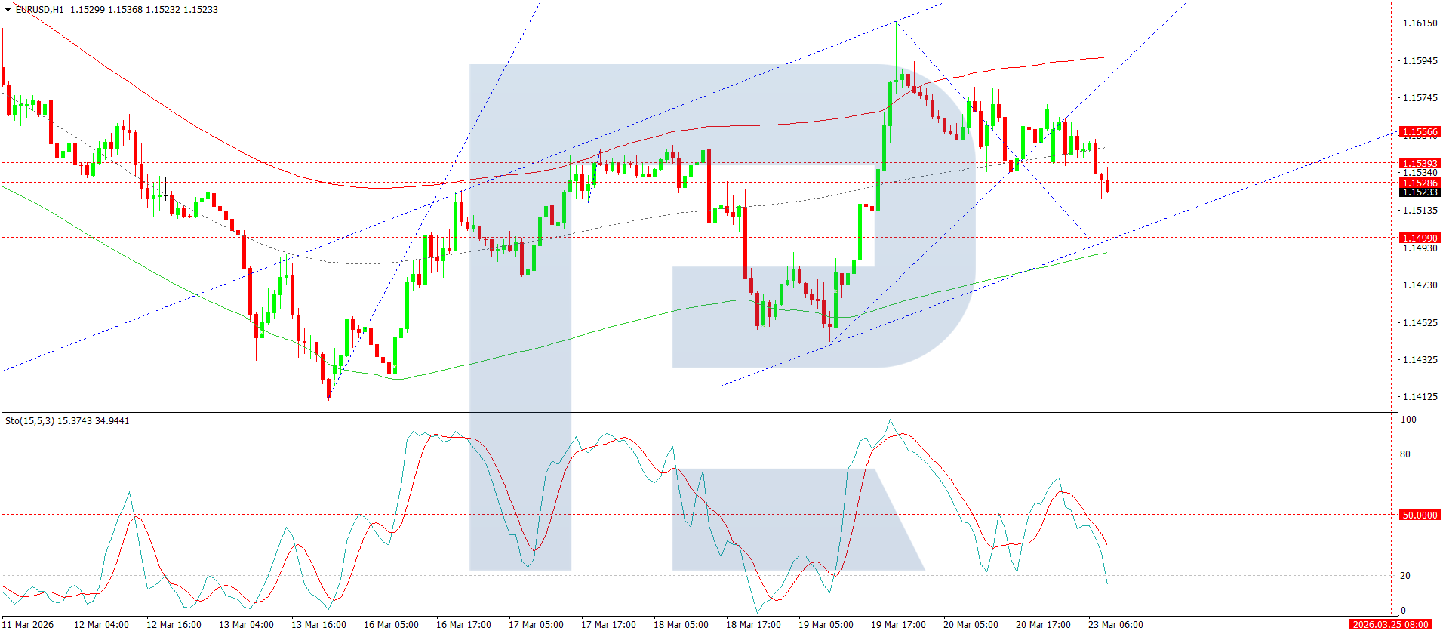Click the 1.16150 price axis label
Screen dimensions: 1446x634
[1420, 23]
